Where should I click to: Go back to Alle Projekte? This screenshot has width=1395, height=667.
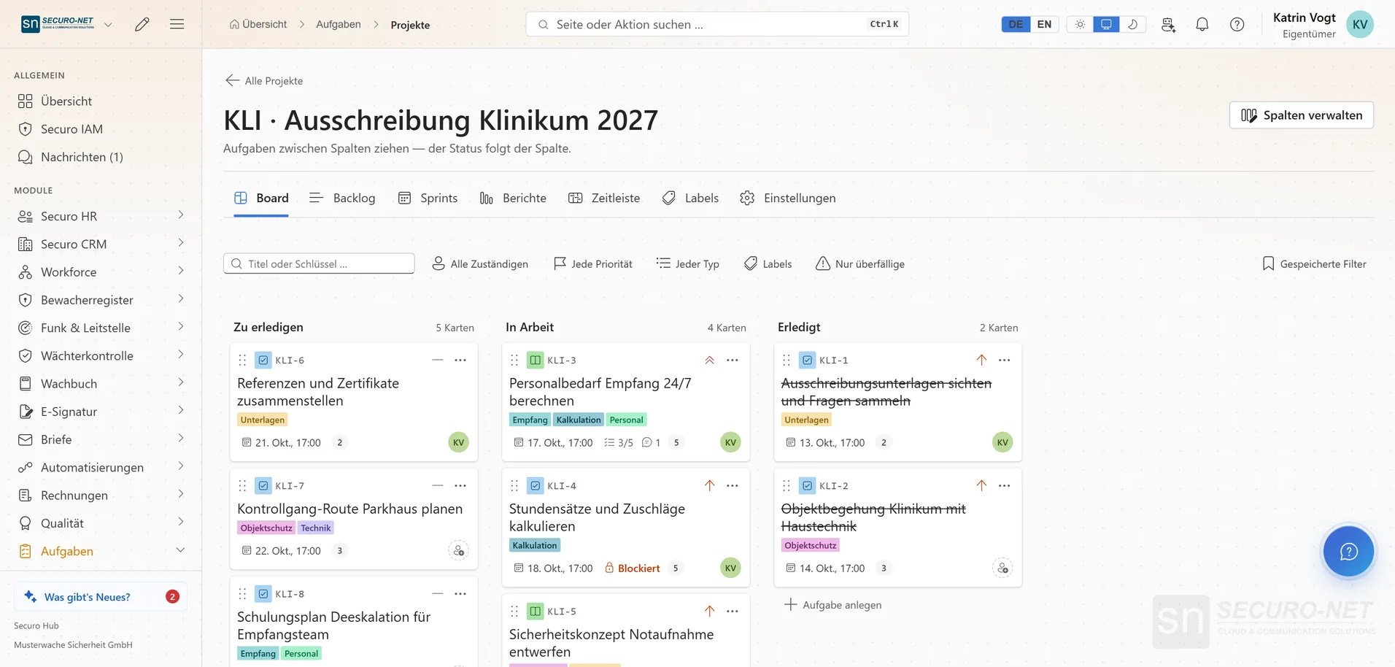264,80
